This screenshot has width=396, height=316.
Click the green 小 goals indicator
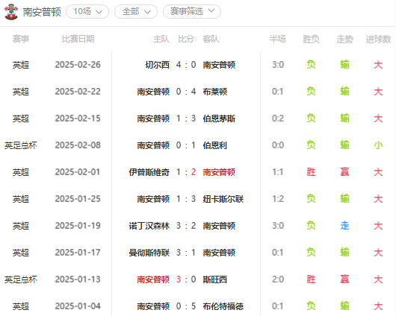[378, 145]
